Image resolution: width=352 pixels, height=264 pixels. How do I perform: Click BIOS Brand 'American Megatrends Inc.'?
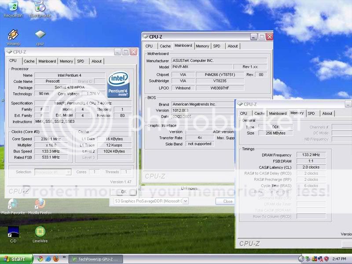pos(203,104)
